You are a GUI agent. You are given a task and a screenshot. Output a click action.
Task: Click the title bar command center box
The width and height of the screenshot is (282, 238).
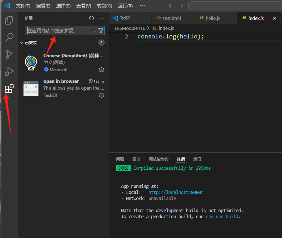(x=235, y=6)
